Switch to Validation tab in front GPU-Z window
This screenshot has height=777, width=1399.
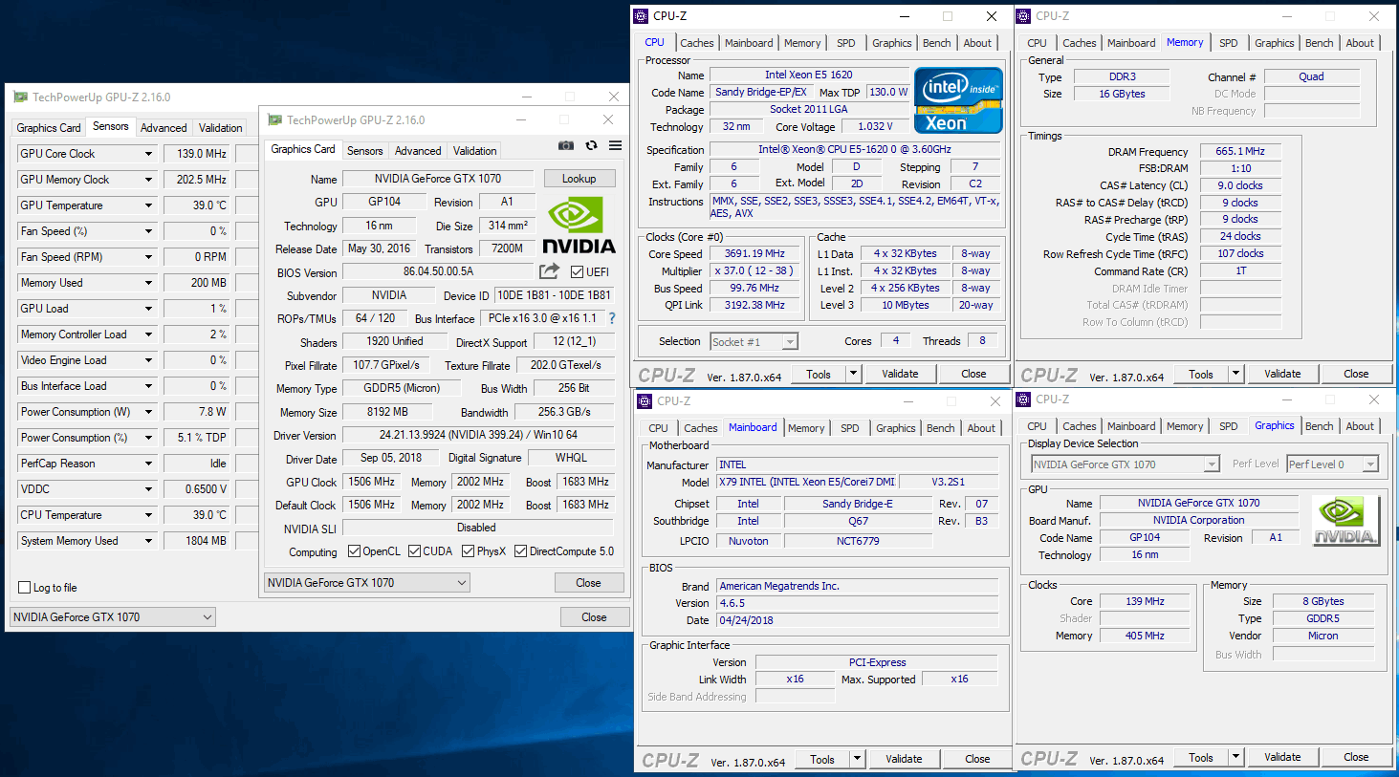click(474, 151)
